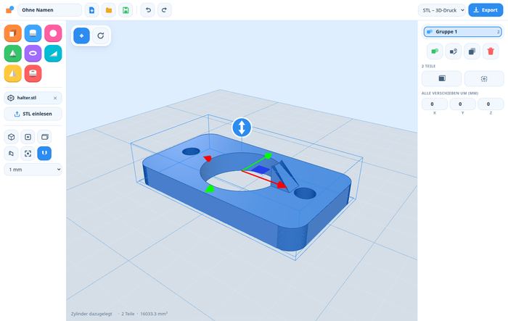Viewport: 508px width, 321px height.
Task: Click the green merge shapes icon
Action: pos(435,51)
